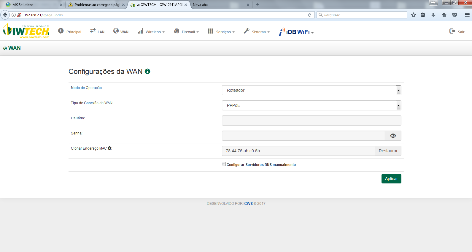Click the Wireless signal bars icon
This screenshot has width=472, height=252.
point(141,31)
